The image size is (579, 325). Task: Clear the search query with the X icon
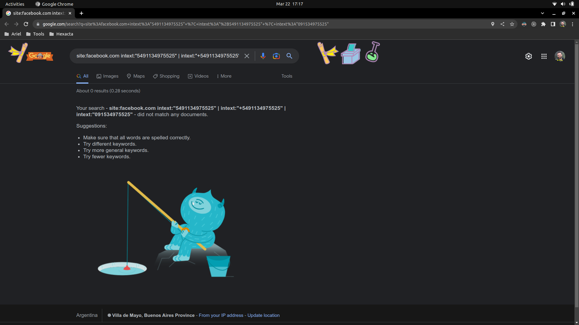[247, 56]
